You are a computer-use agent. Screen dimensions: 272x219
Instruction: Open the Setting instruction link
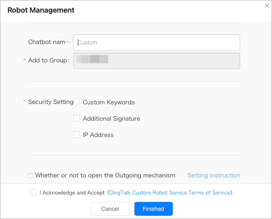[214, 175]
